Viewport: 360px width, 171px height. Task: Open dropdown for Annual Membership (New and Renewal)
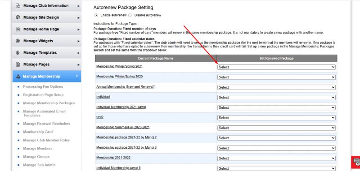(x=276, y=87)
